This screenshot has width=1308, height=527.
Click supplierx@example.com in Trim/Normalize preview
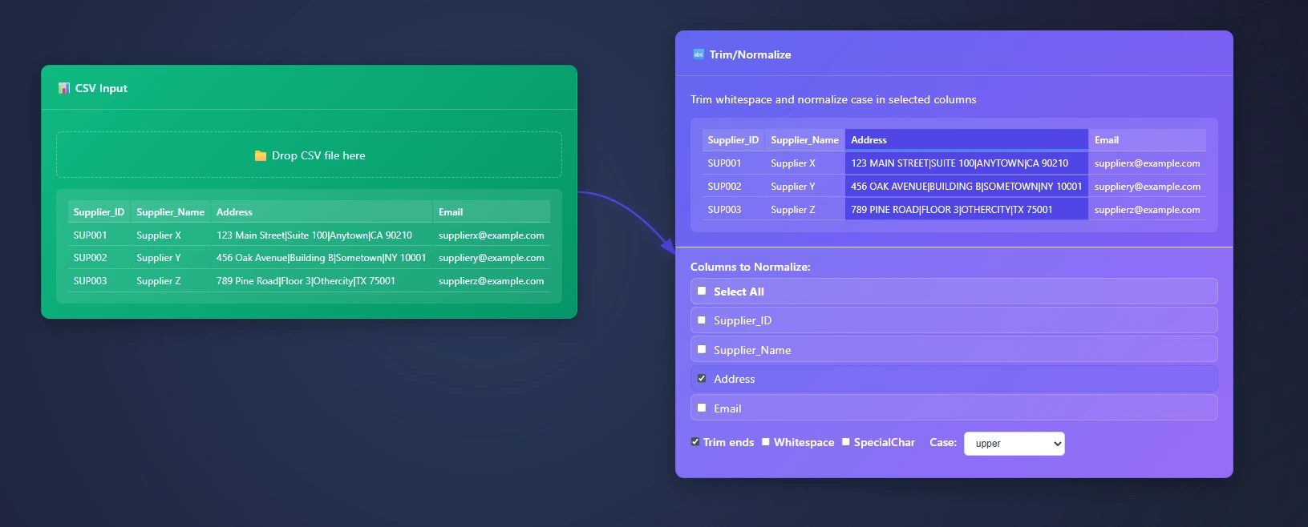(x=1147, y=163)
